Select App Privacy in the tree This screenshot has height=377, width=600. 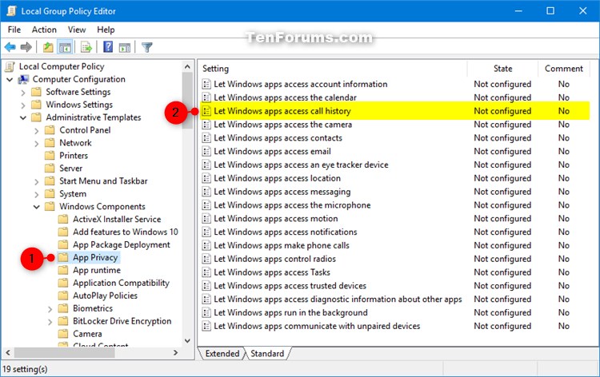pyautogui.click(x=95, y=257)
